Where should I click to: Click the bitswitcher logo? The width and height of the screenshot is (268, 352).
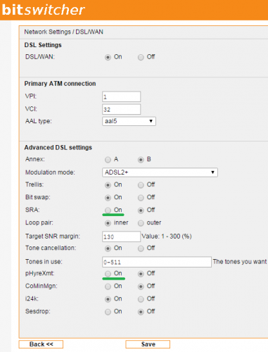(43, 10)
